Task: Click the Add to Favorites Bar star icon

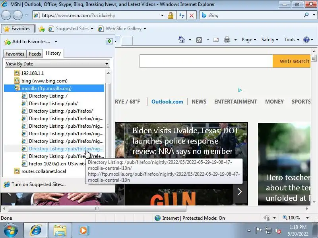Action: (x=42, y=29)
